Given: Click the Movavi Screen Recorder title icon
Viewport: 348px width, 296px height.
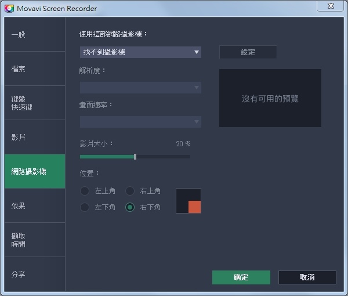Looking at the screenshot, I should (9, 9).
